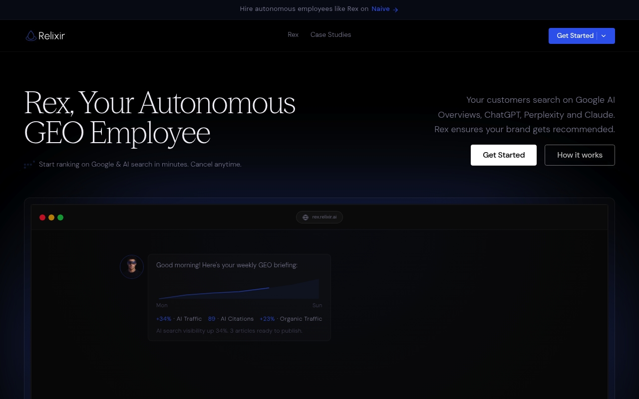Click the Relixir droplet logo icon
This screenshot has height=399, width=639.
[x=31, y=35]
